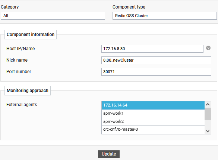Click the External agents scrollbar thumb

click(x=208, y=114)
